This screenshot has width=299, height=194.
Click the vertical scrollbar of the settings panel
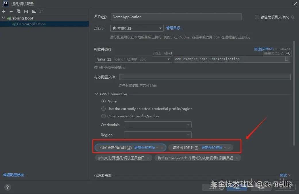[x=294, y=93]
